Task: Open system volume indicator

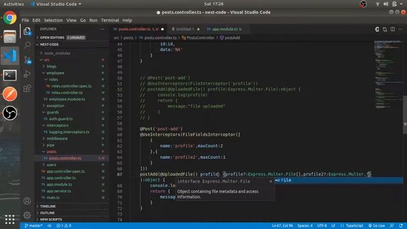Action: [x=386, y=4]
